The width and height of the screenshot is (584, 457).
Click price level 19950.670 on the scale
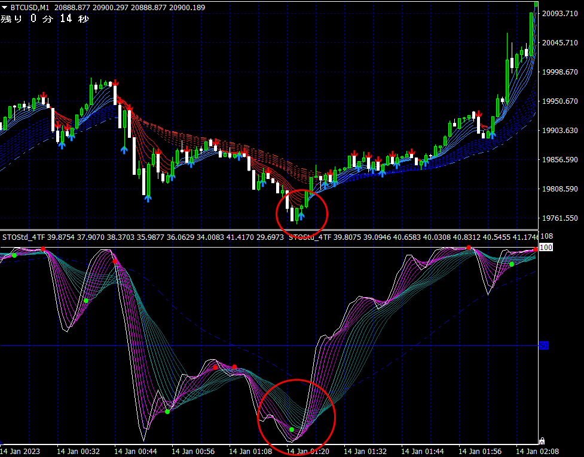coord(559,101)
